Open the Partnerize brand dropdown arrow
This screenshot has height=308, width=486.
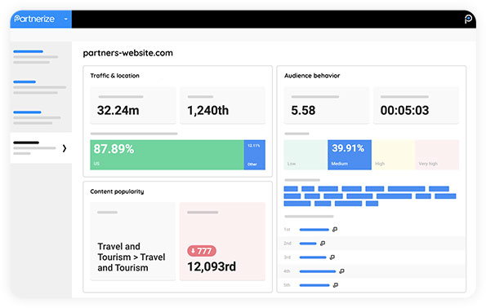(65, 20)
